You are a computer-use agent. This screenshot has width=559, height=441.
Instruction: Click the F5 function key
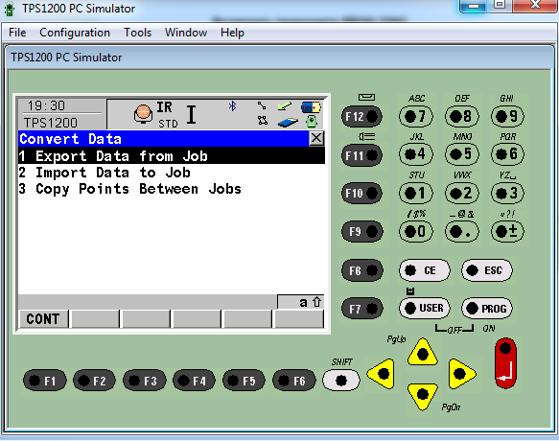pyautogui.click(x=245, y=381)
